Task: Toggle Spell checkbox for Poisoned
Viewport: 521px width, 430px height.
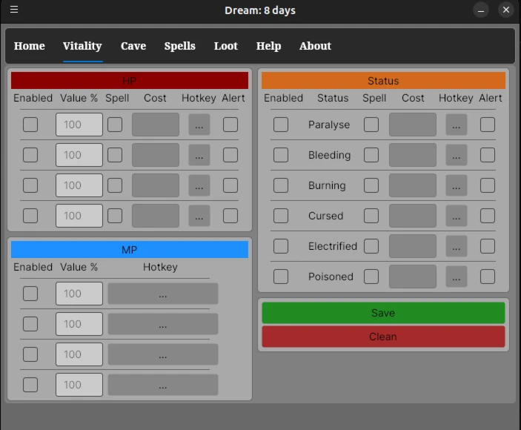Action: pos(371,277)
